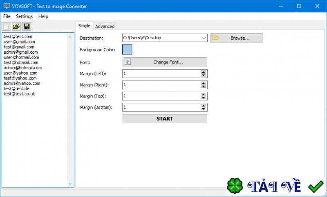This screenshot has height=197, width=327.
Task: Increase Margin (Right) with up arrow
Action: pos(203,83)
